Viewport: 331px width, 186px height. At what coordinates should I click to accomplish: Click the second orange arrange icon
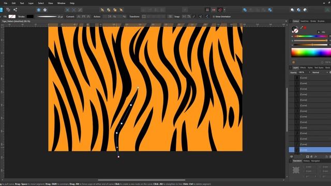coord(109,10)
